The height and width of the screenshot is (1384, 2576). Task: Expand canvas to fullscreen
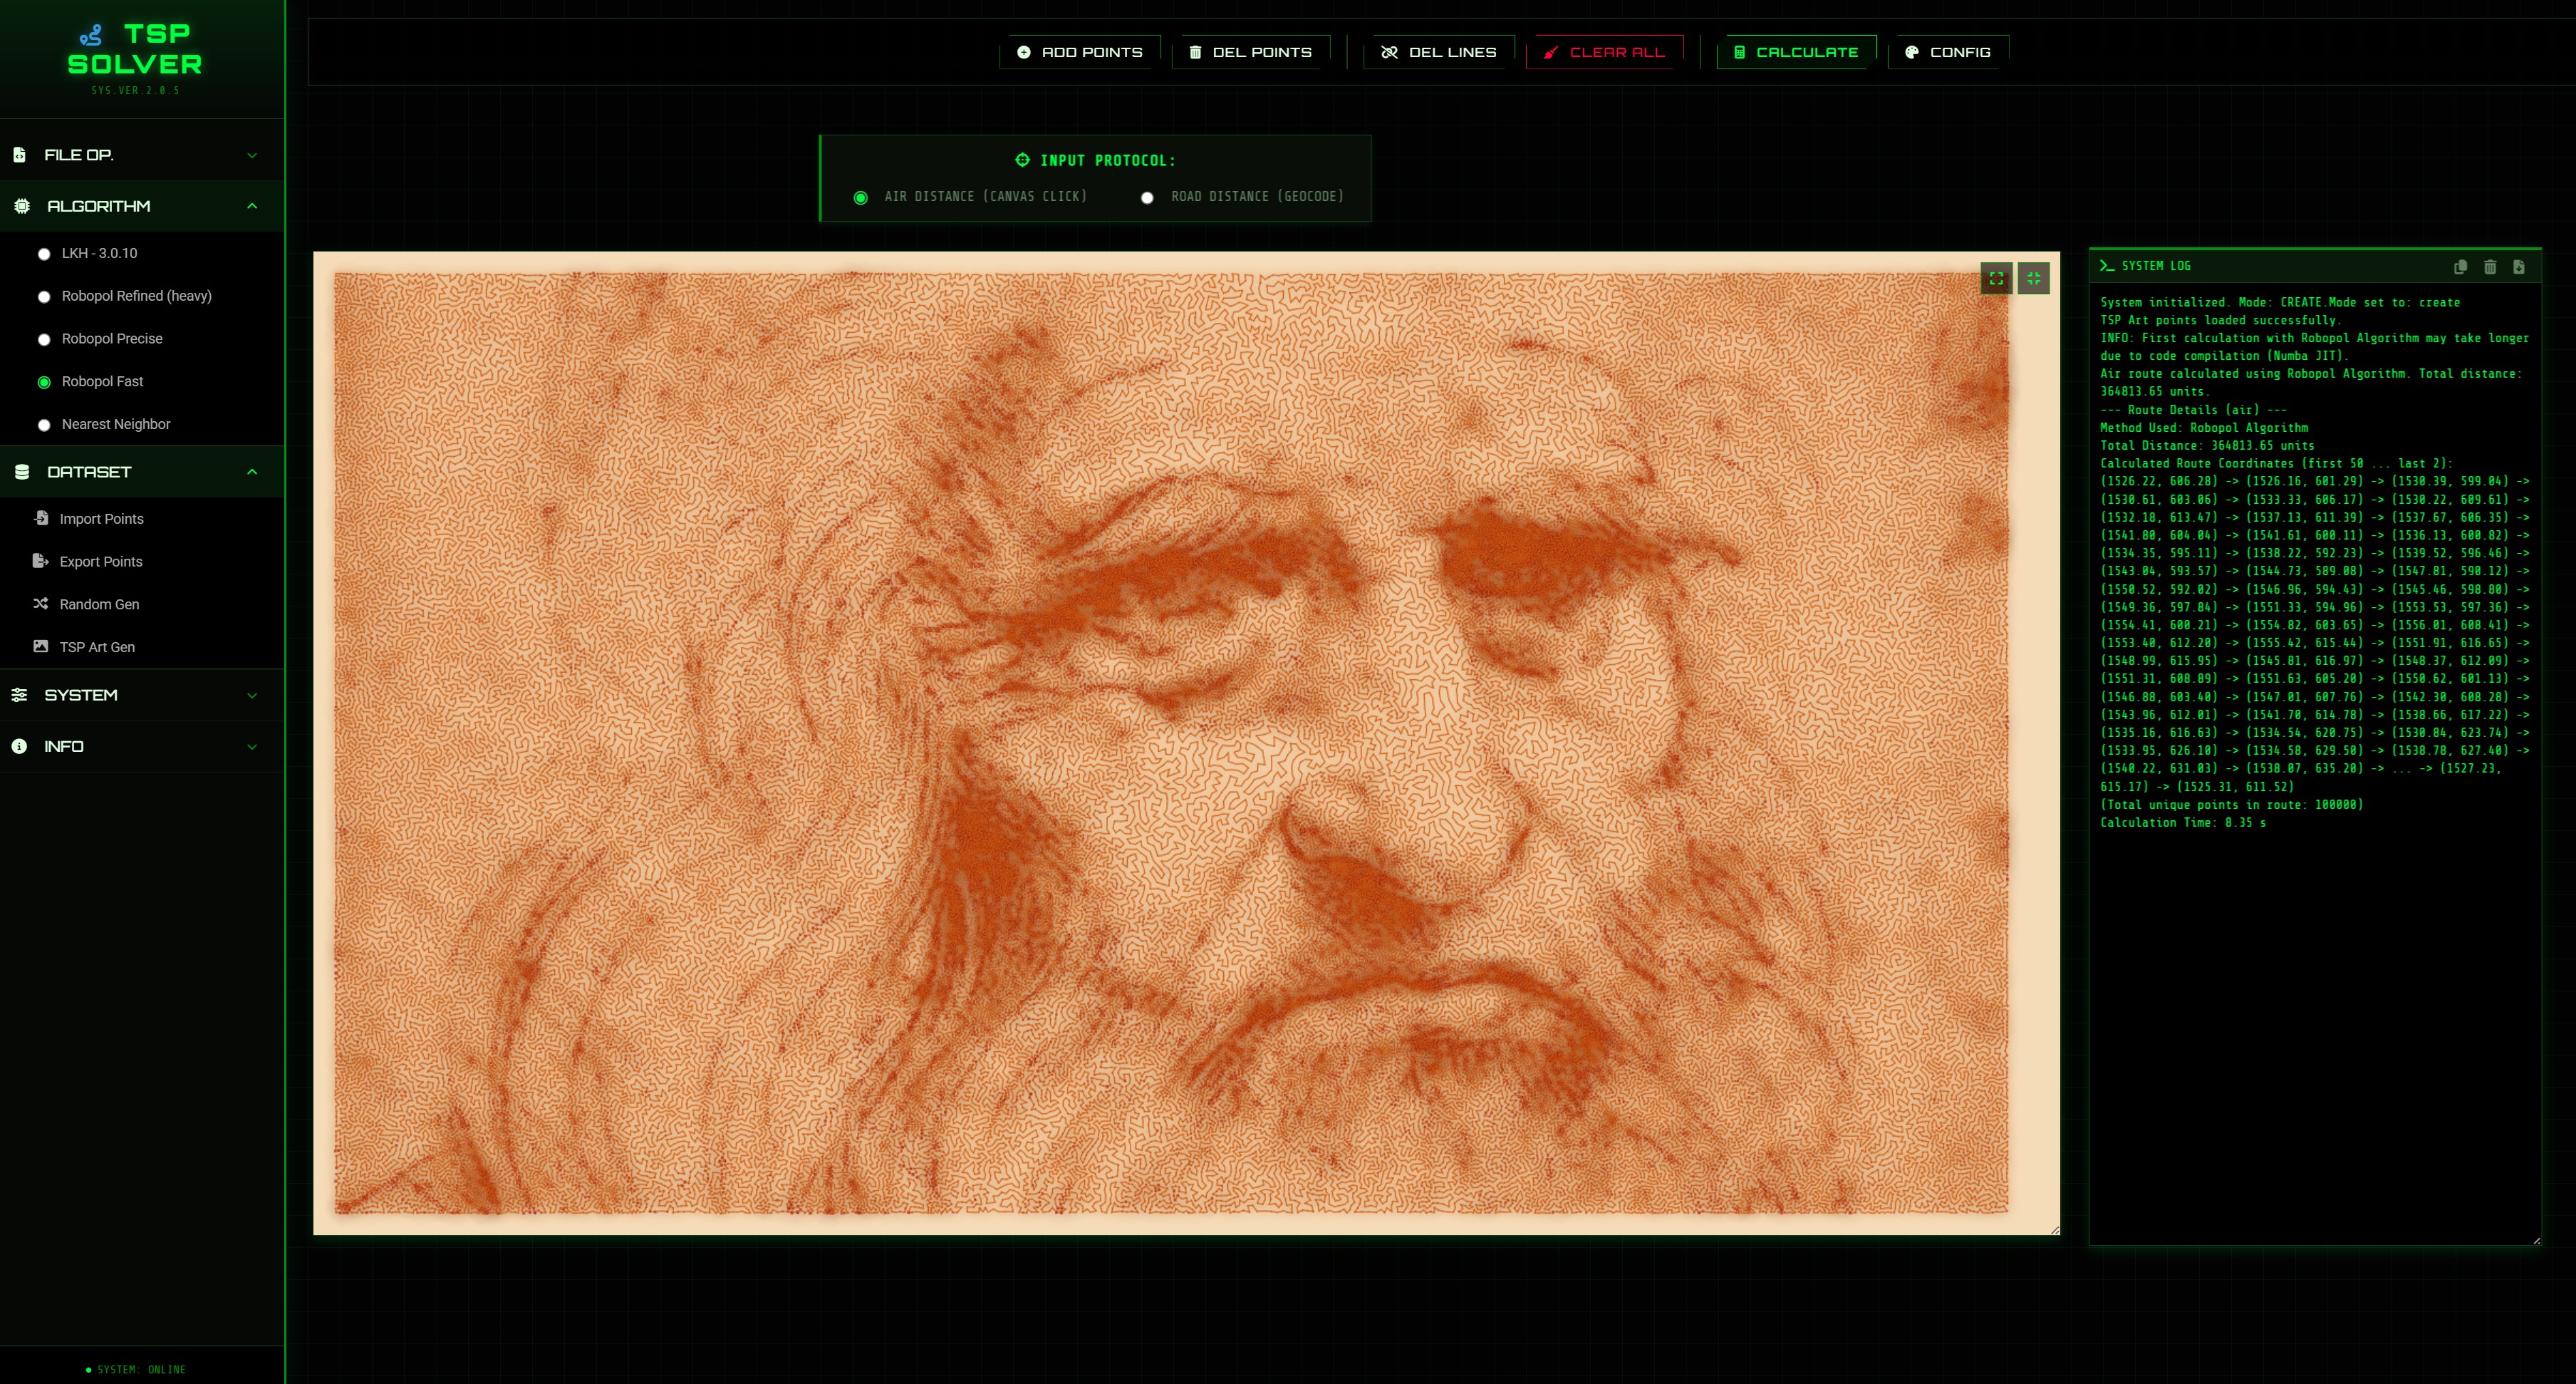click(x=1996, y=278)
